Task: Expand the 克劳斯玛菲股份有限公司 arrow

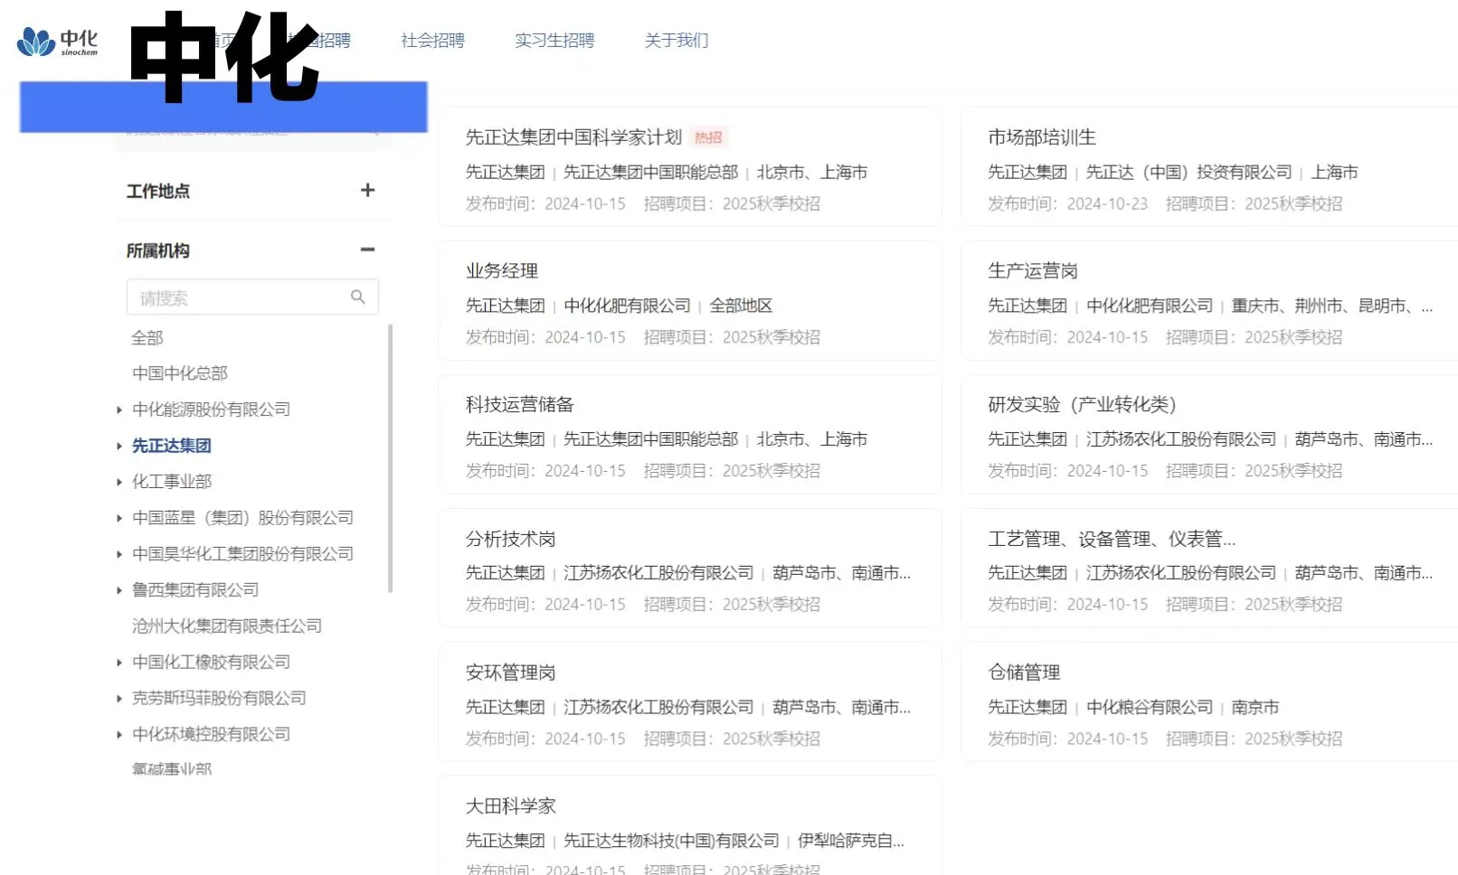Action: [x=119, y=698]
